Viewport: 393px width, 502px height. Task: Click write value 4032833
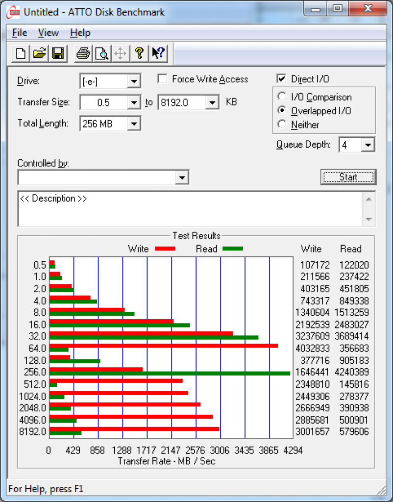tap(312, 349)
